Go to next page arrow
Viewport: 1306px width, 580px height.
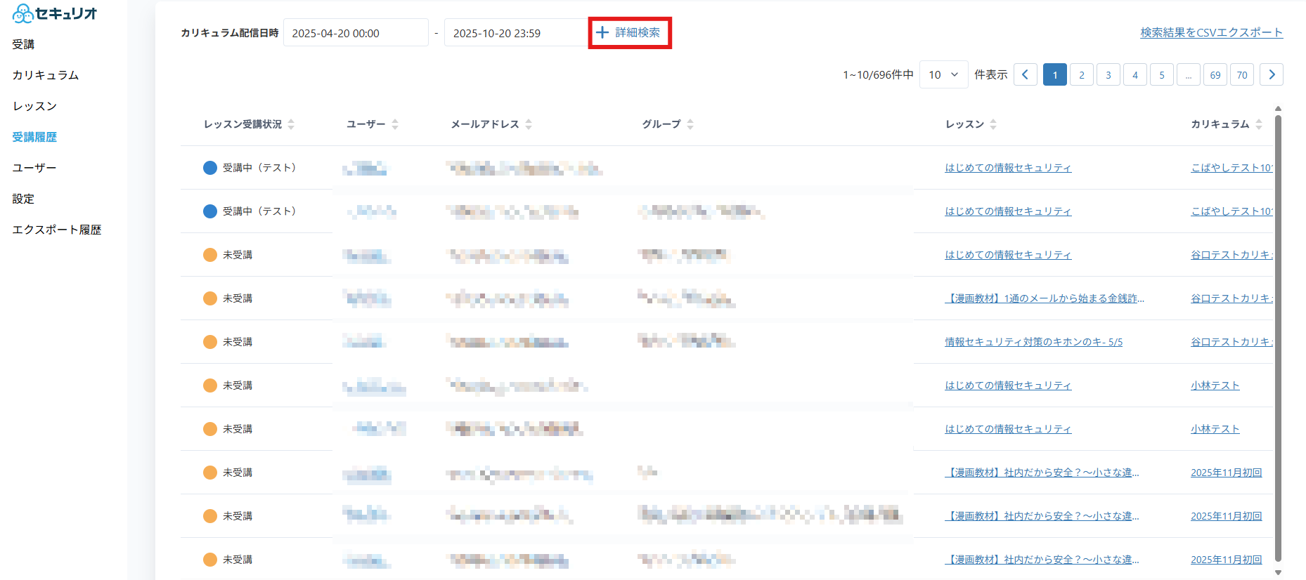coord(1272,74)
